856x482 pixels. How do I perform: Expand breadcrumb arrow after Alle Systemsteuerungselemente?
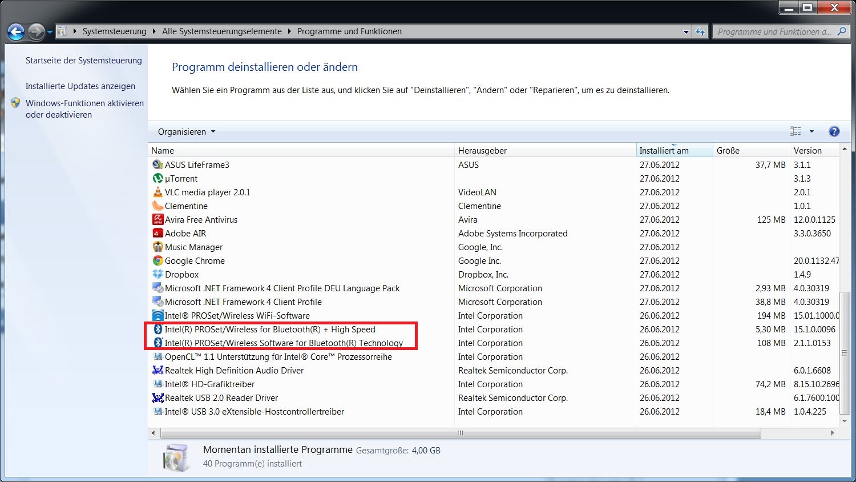(x=289, y=31)
